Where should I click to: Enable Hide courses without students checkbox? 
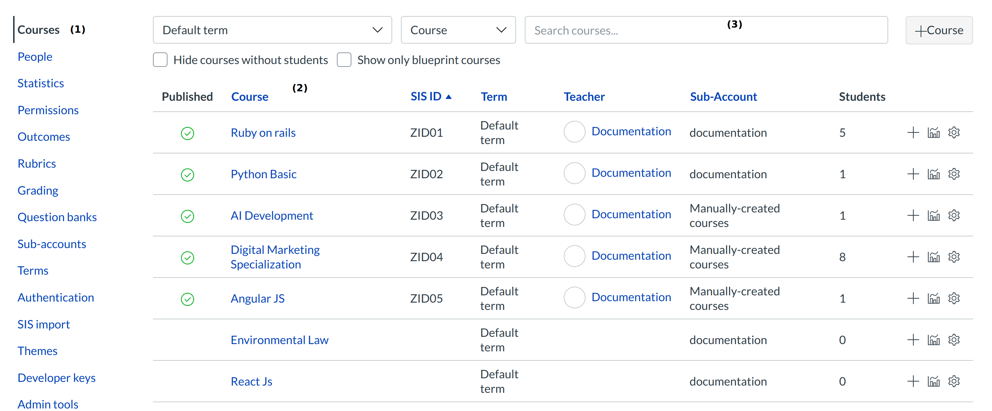click(160, 60)
